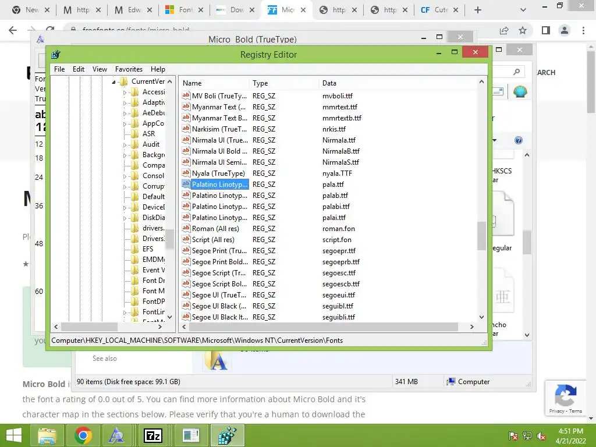Select the Palatino Linotype palabi.ttf row
The width and height of the screenshot is (596, 447).
(x=328, y=207)
